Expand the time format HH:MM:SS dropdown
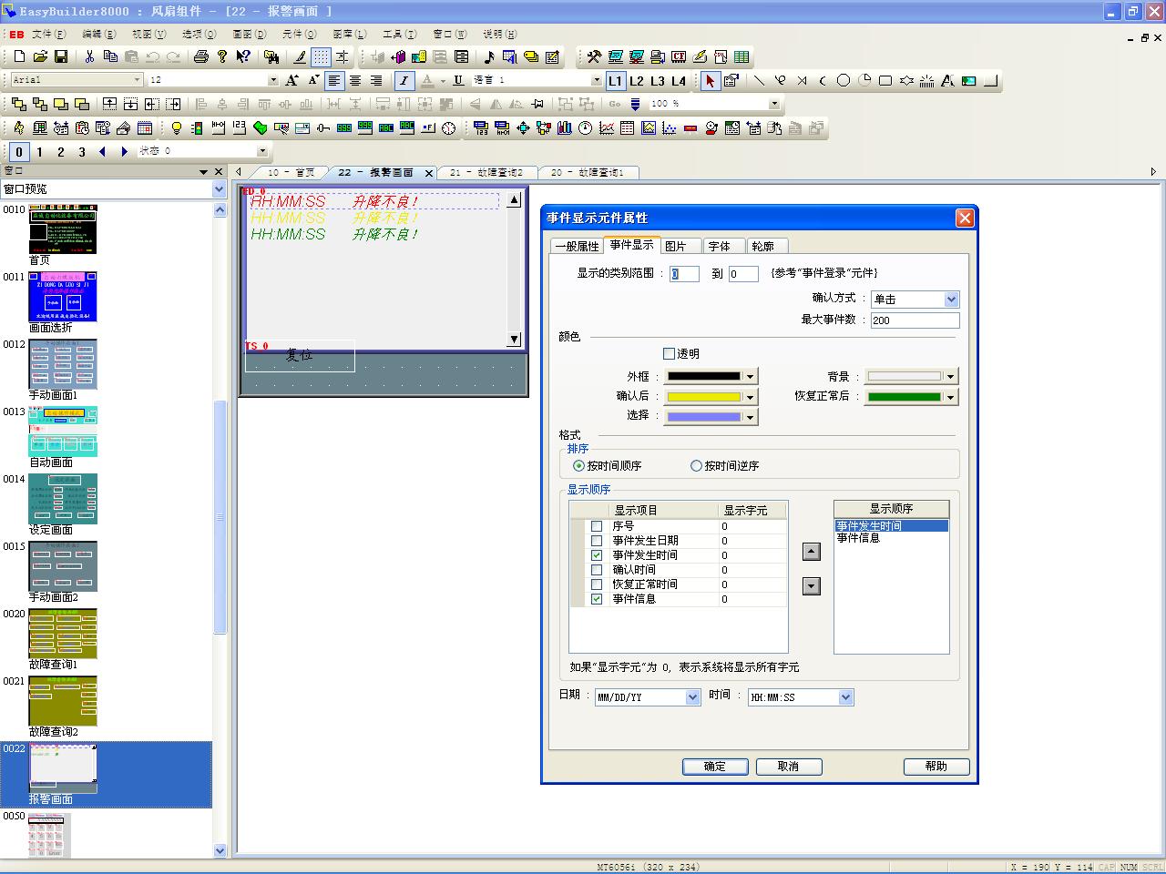 tap(845, 697)
